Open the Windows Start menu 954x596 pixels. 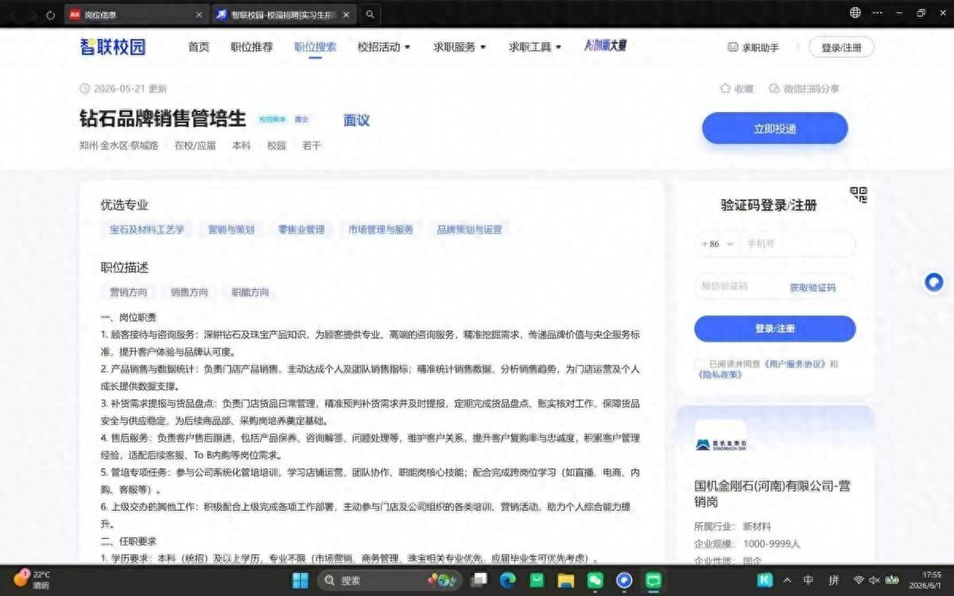[x=301, y=580]
